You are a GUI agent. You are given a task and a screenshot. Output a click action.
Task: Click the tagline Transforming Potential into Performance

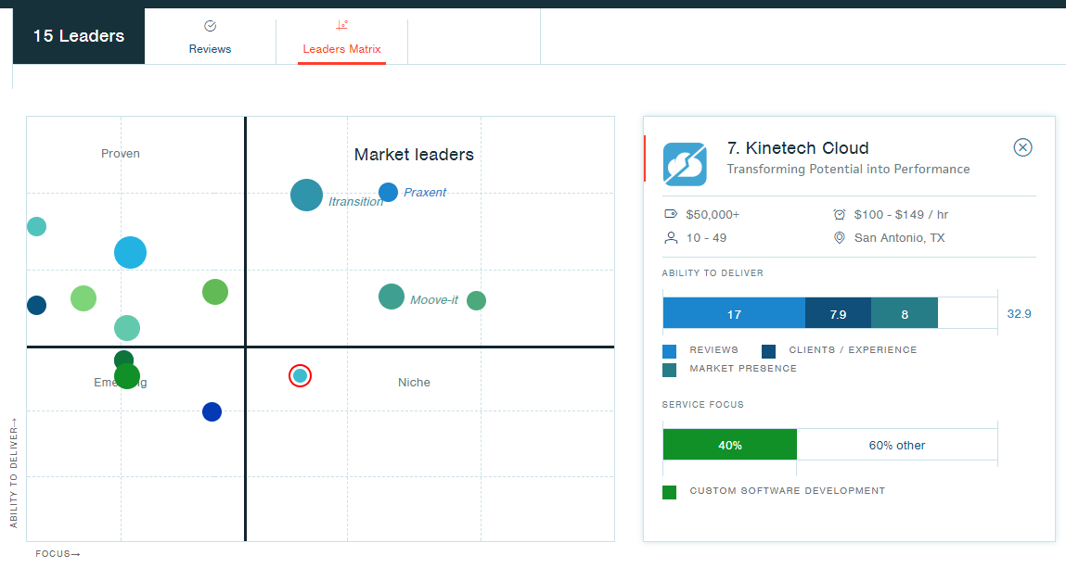pyautogui.click(x=849, y=169)
